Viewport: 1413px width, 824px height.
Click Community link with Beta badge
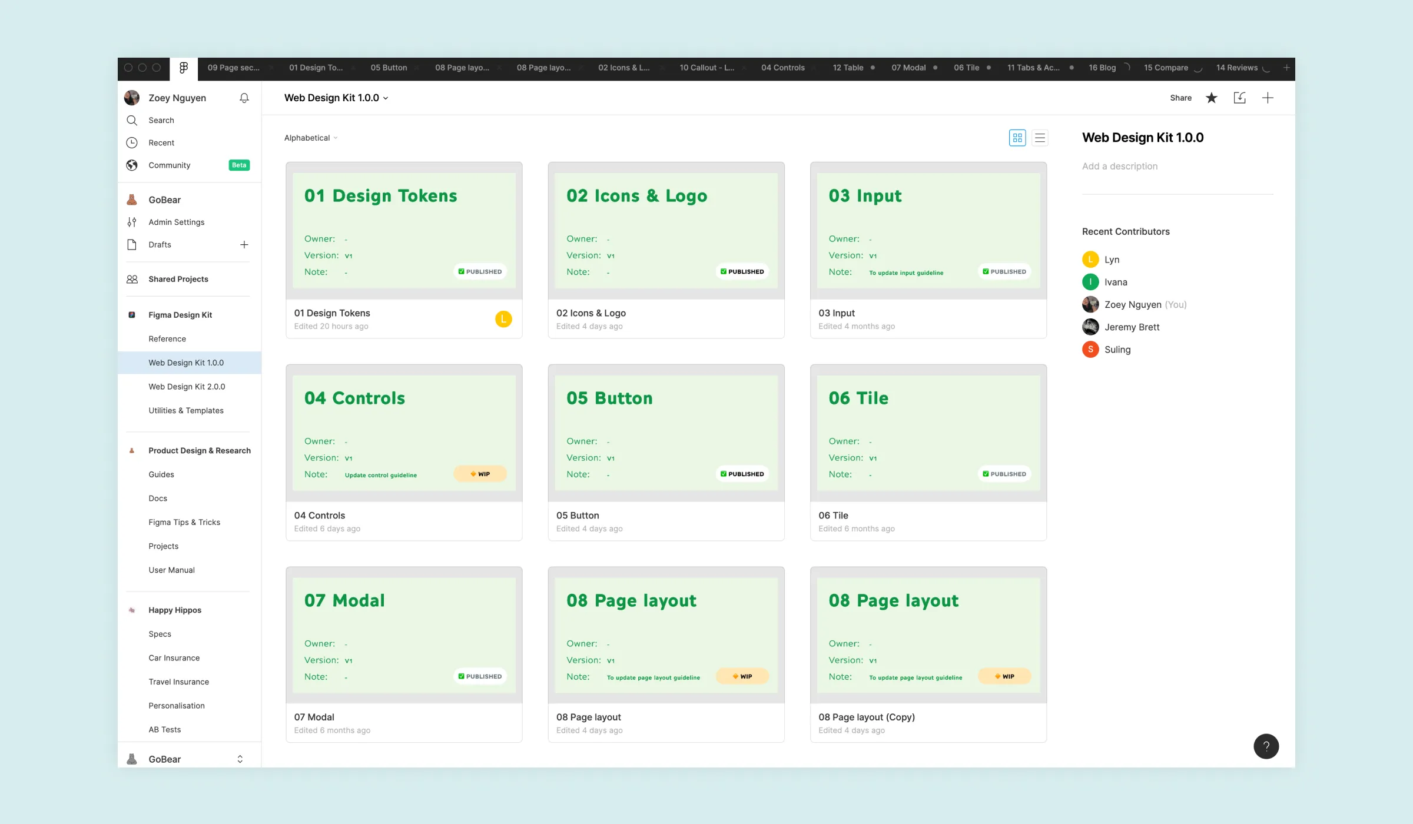[x=190, y=165]
